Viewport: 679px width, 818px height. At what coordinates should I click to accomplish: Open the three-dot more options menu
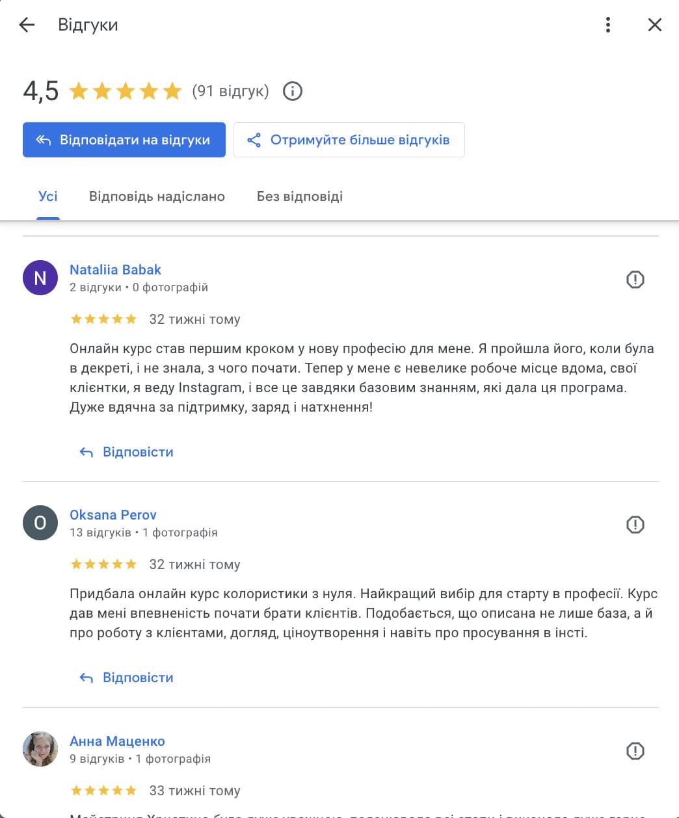[x=607, y=25]
